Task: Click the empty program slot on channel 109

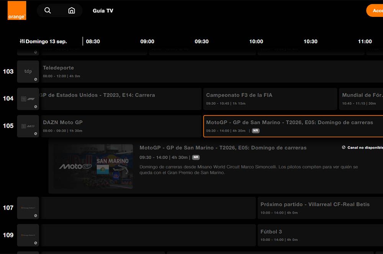Action: [148, 235]
